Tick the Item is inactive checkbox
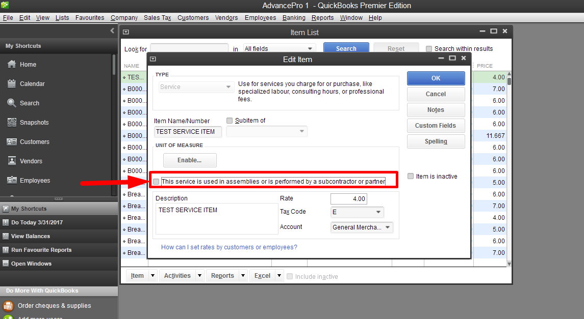 (411, 177)
